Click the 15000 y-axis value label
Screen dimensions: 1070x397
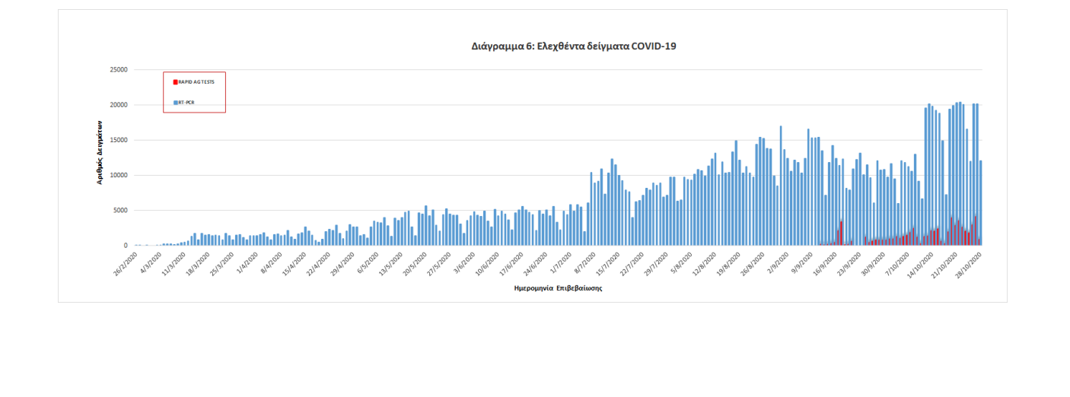tap(119, 140)
